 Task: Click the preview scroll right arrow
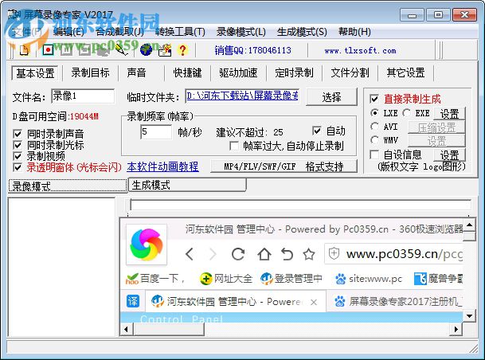pyautogui.click(x=456, y=329)
